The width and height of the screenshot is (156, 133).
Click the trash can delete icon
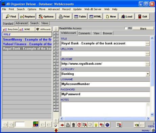click(73, 125)
